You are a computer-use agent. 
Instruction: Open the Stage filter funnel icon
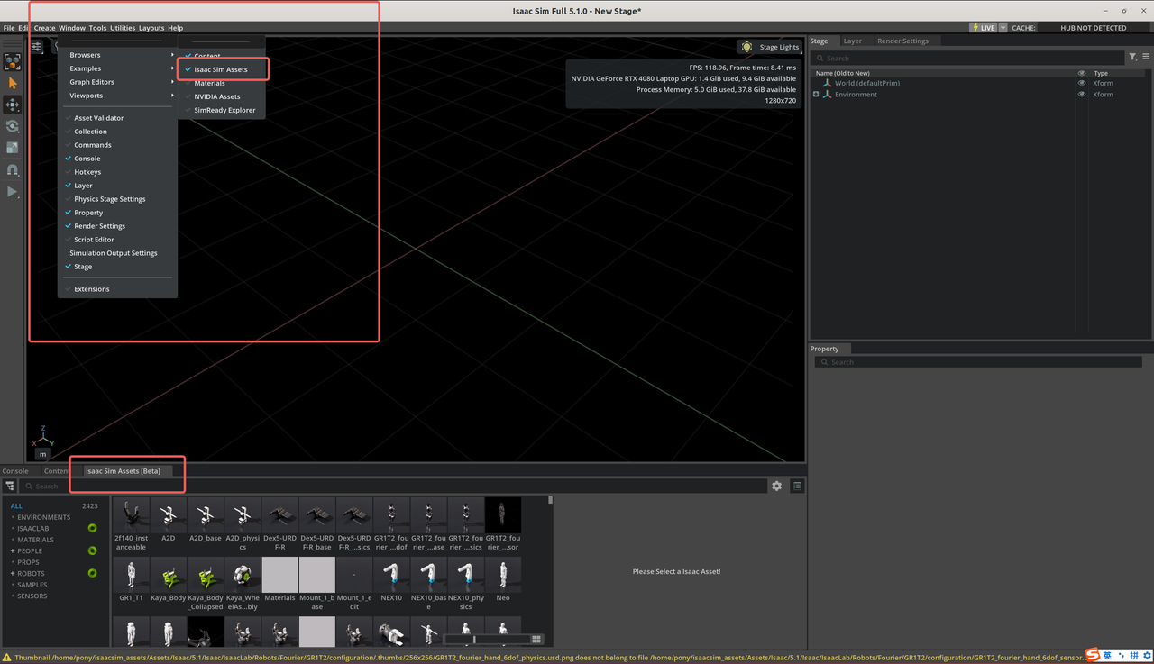click(1132, 57)
